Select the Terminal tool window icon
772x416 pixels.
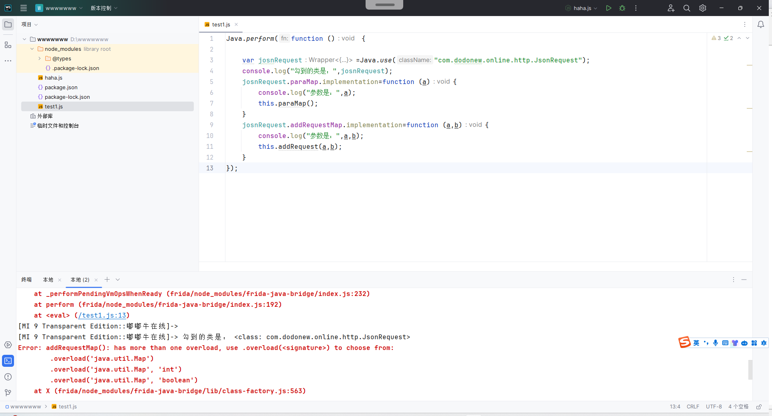(8, 361)
